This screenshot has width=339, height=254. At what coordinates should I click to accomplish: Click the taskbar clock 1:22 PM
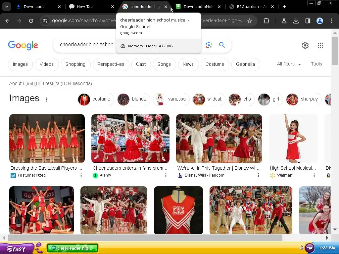pyautogui.click(x=327, y=248)
